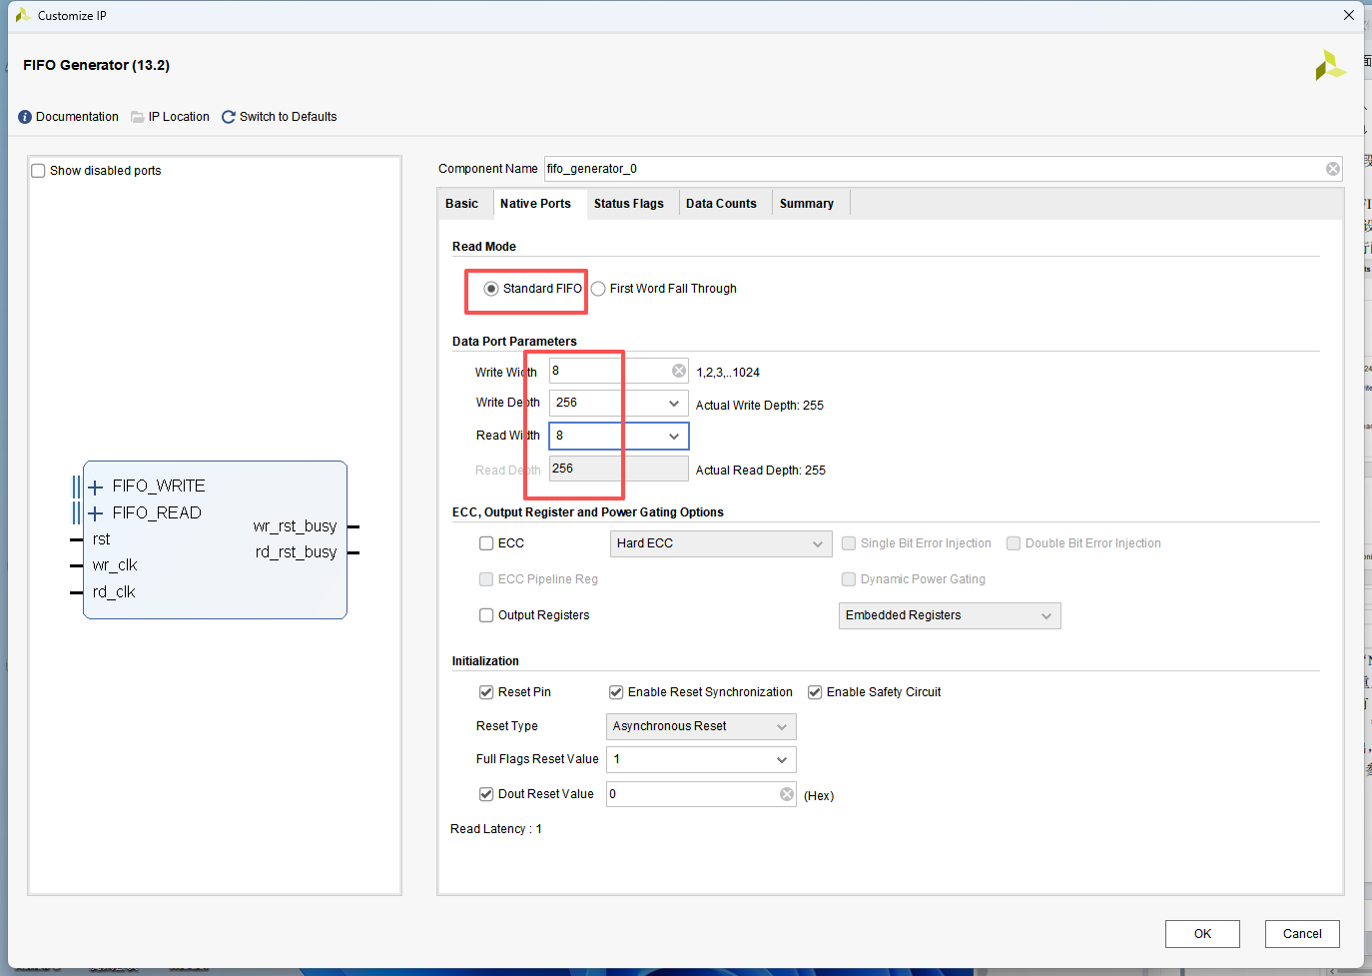Toggle the Dout Reset Value checkbox
Screen dimensions: 1372x976
click(x=486, y=794)
